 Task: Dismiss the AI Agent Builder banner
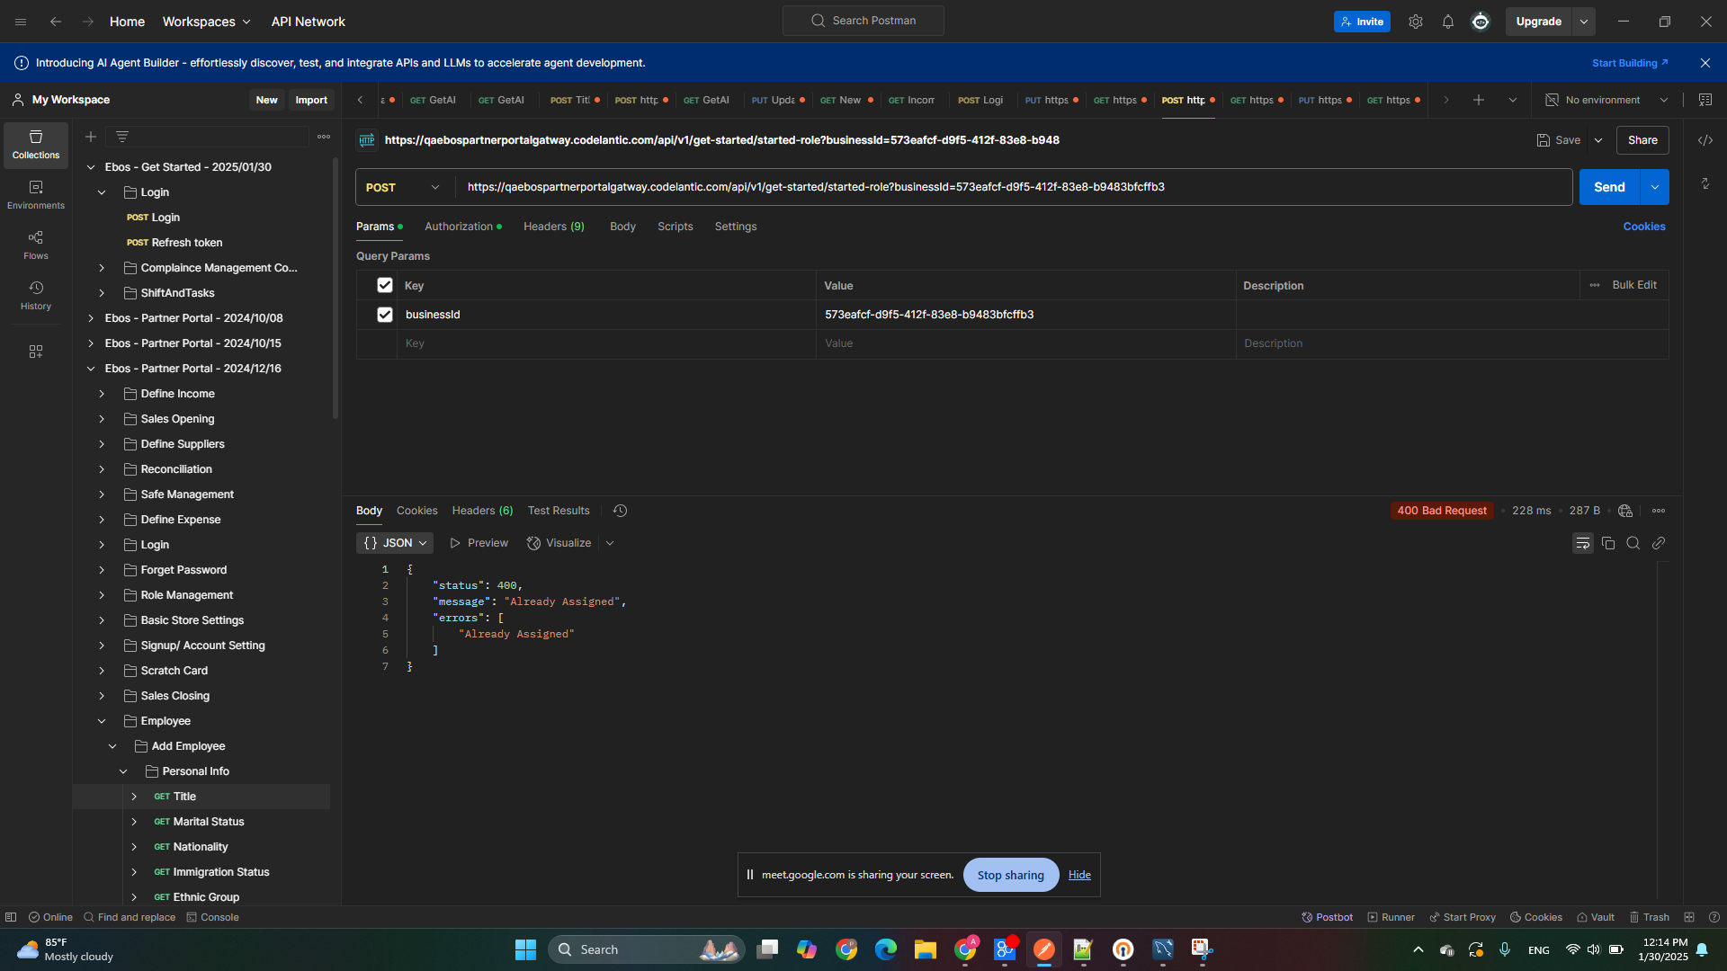[x=1705, y=63]
